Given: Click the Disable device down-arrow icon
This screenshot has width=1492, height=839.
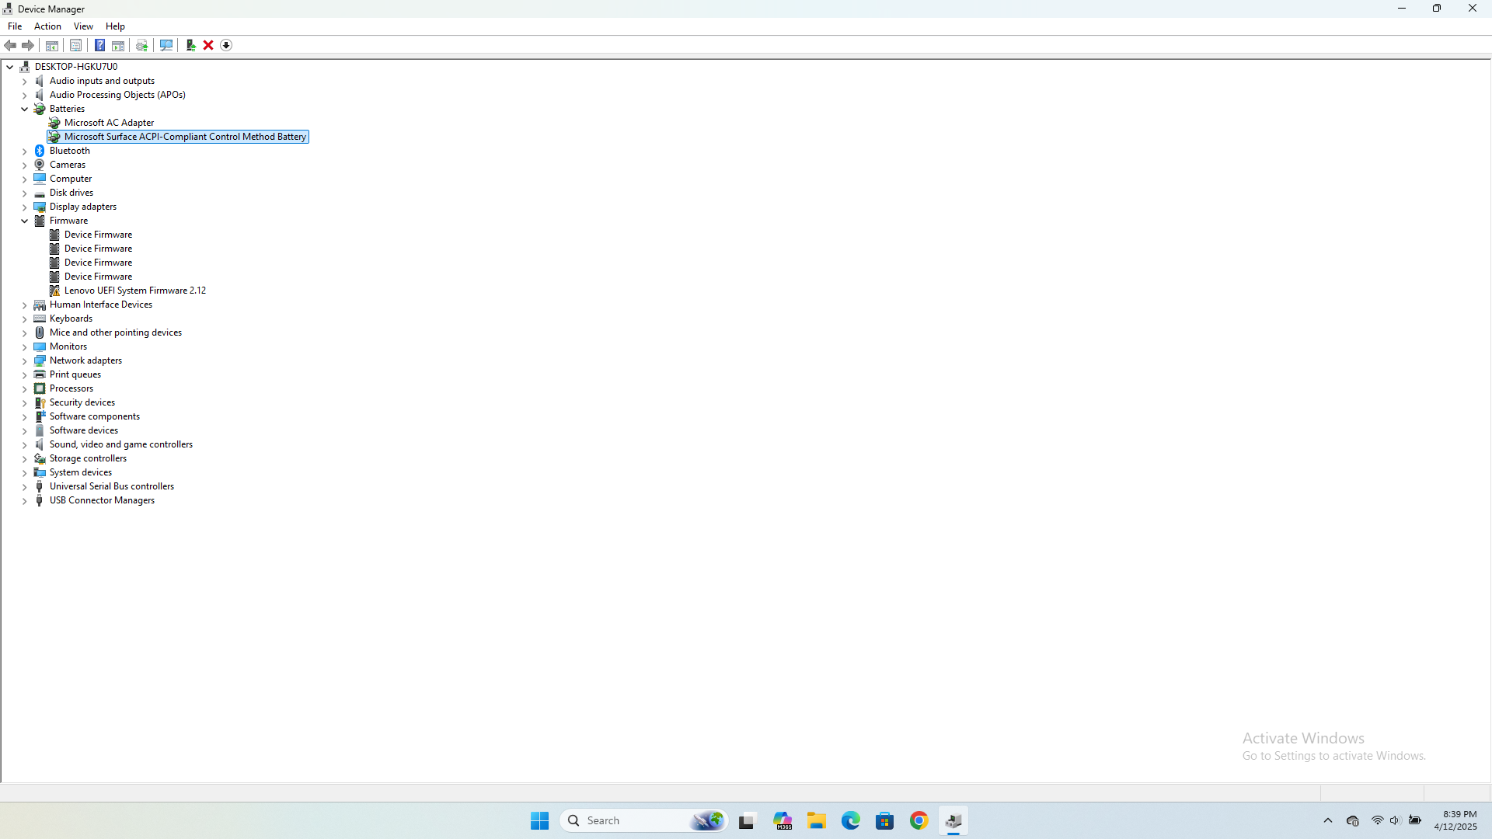Looking at the screenshot, I should (x=226, y=45).
